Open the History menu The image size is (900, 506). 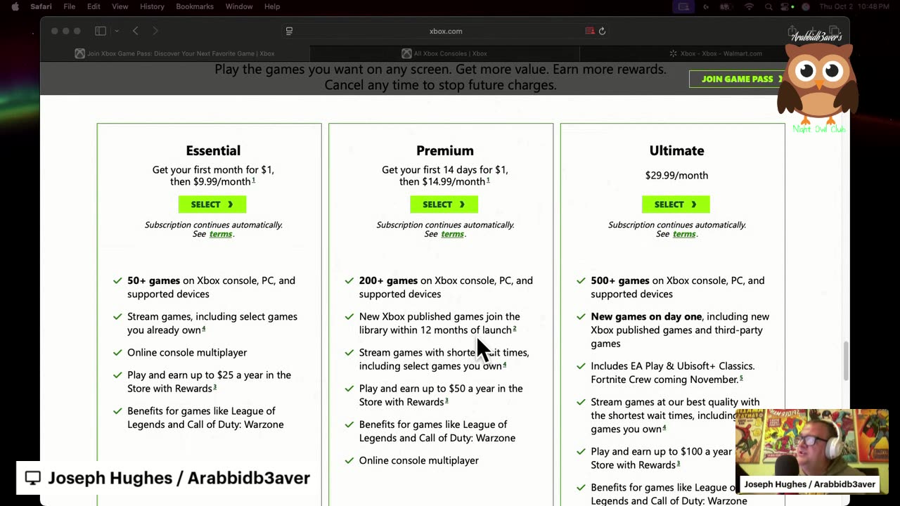point(152,6)
